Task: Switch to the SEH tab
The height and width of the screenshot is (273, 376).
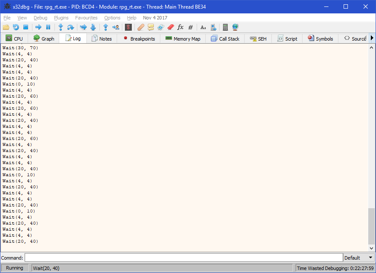Action: click(258, 38)
